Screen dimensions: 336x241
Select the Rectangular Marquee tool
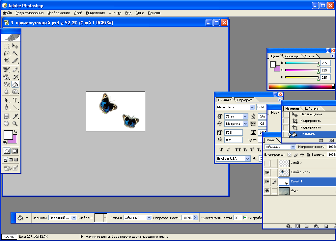click(7, 46)
